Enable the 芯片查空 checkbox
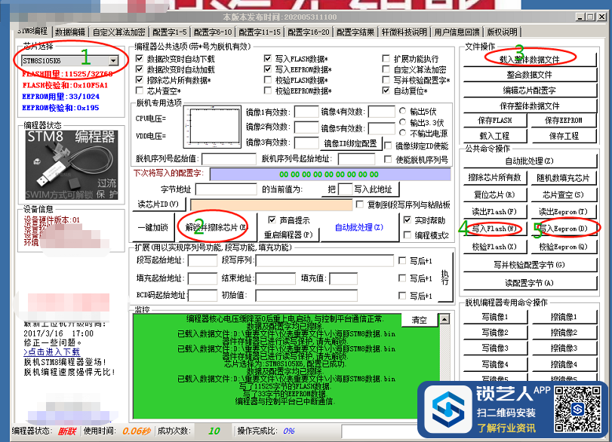 (140, 91)
